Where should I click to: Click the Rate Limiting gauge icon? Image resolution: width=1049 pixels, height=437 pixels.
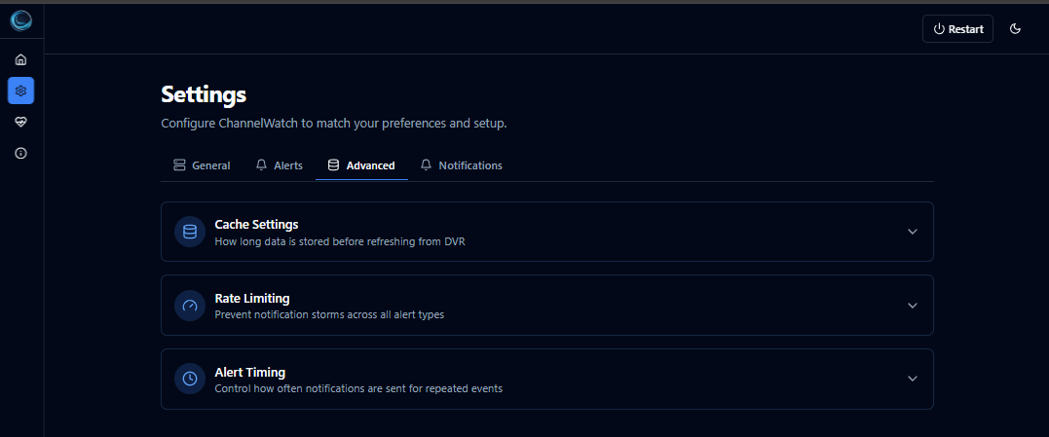[x=190, y=306]
